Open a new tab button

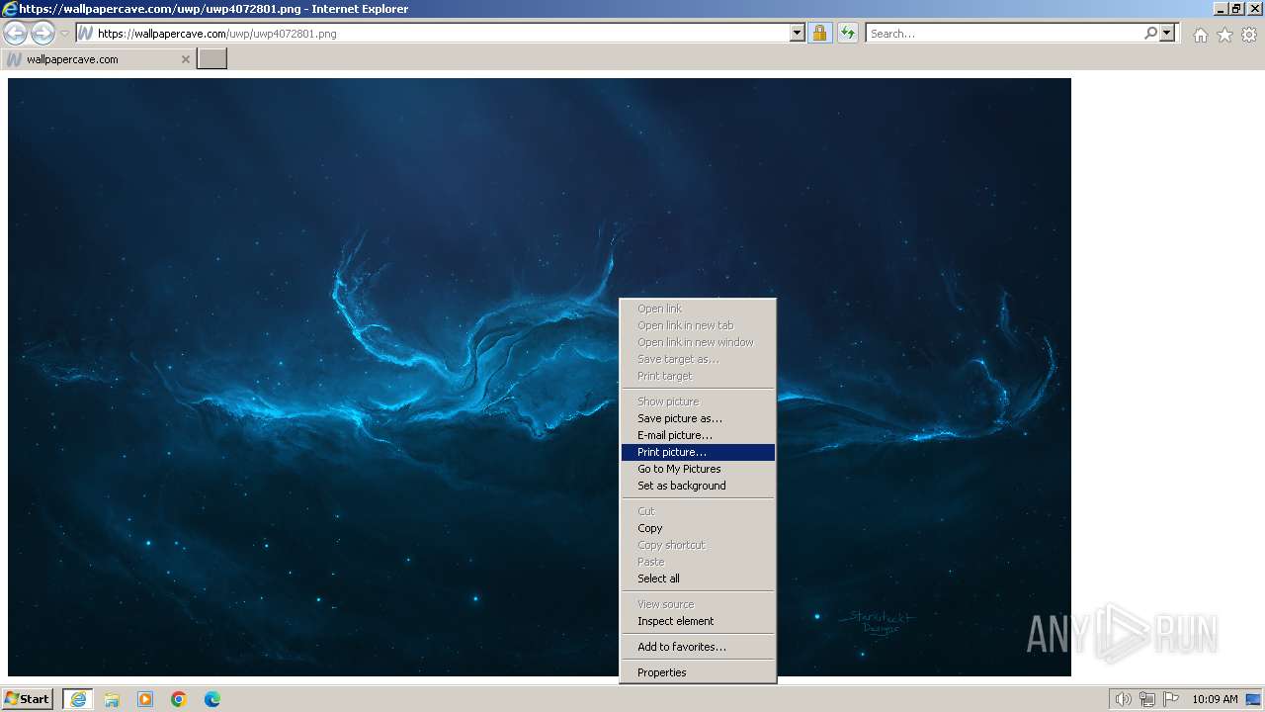[212, 58]
